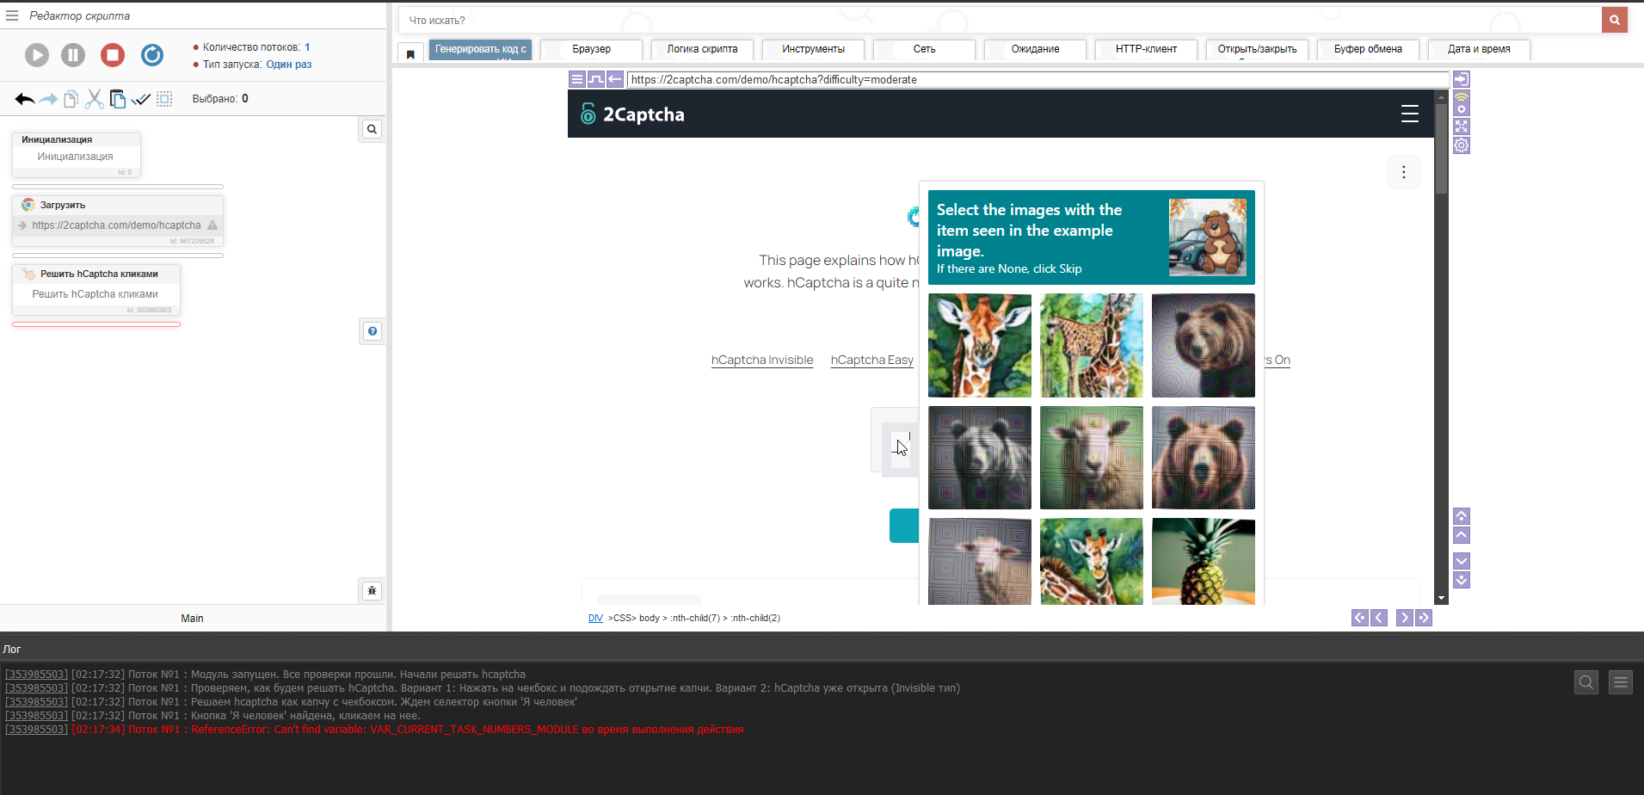Click the blue restart script button

[x=152, y=55]
